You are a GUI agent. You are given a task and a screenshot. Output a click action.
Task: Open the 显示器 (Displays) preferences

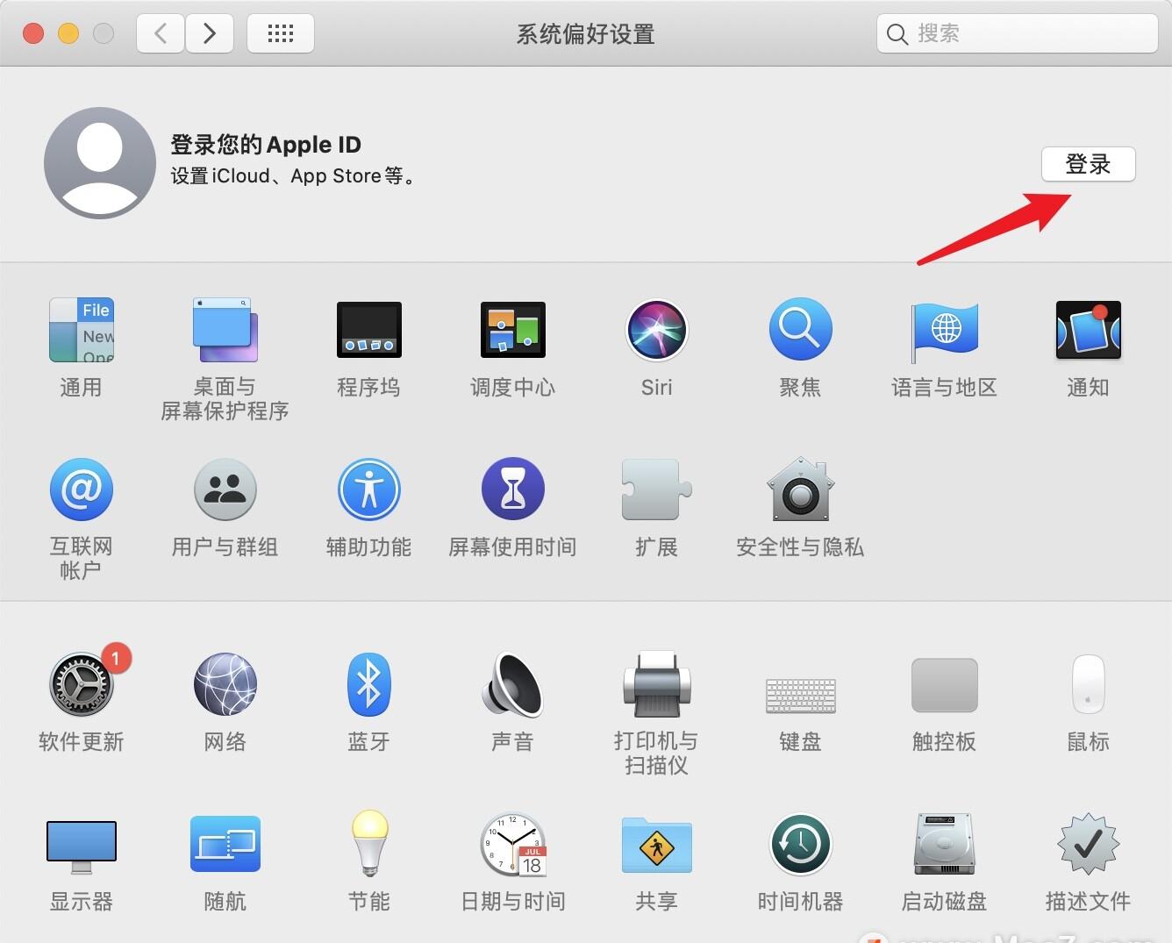coord(81,847)
